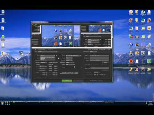
Task: Toggle Input Video preview checkbox
Action: pos(93,50)
